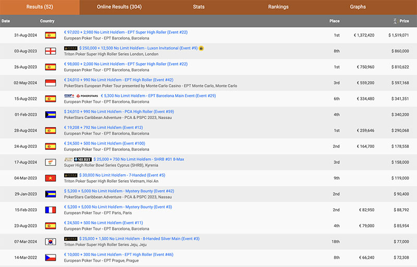Image resolution: width=417 pixels, height=267 pixels.
Task: Open the €97,020 + 2,980 EPT Super High Roller link
Action: click(126, 32)
